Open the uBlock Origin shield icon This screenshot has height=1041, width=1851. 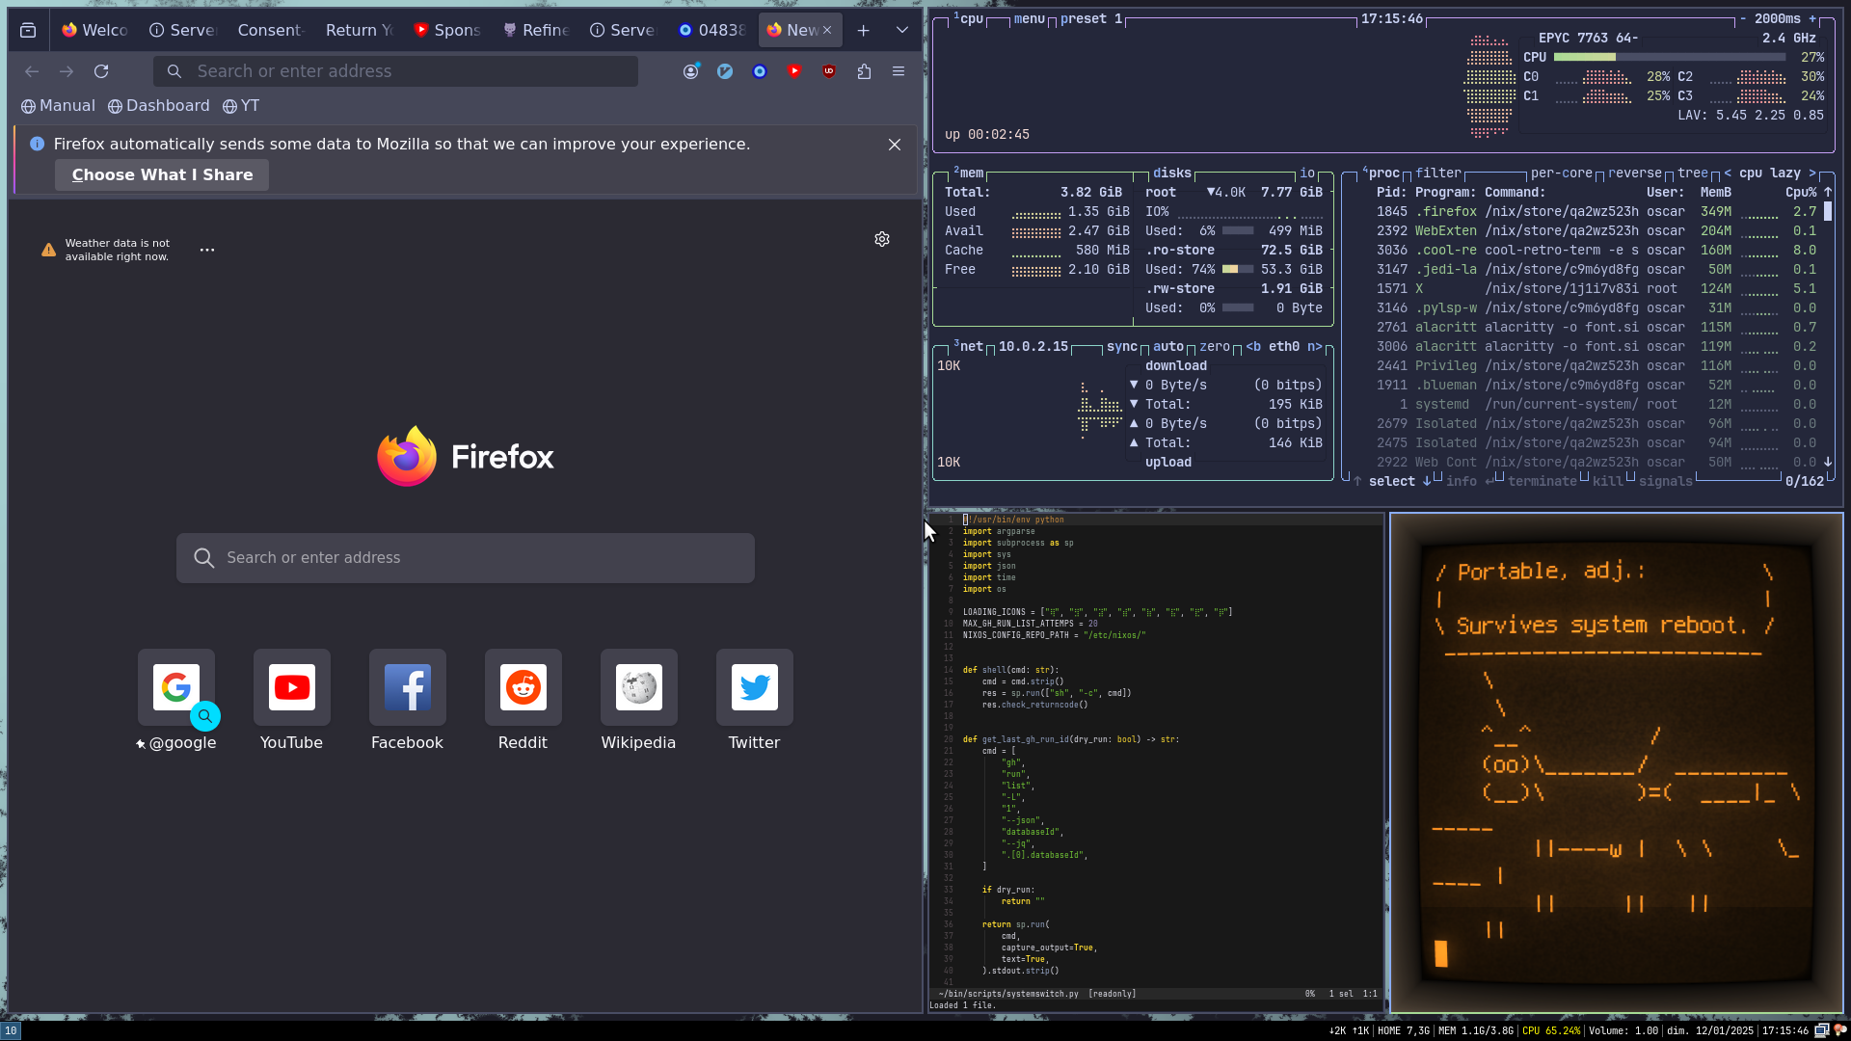pos(829,71)
